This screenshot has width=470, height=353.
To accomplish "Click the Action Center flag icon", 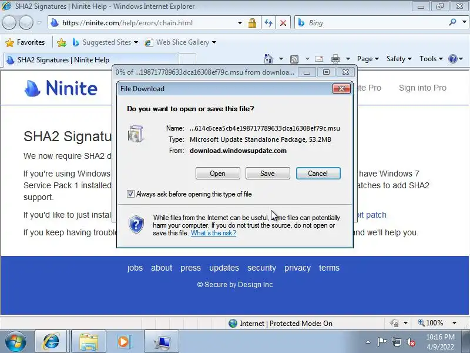I will click(x=382, y=342).
